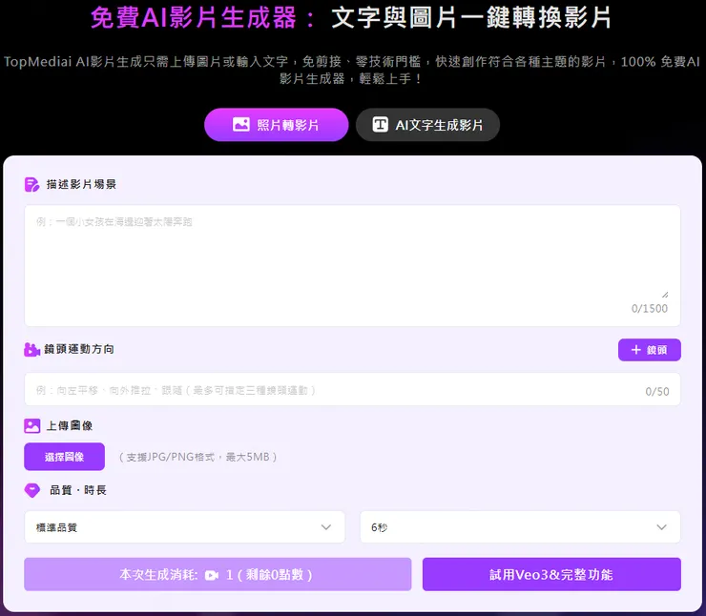Click the T text icon in AI文字生成影片 tab
Viewport: 706px width, 616px height.
380,125
